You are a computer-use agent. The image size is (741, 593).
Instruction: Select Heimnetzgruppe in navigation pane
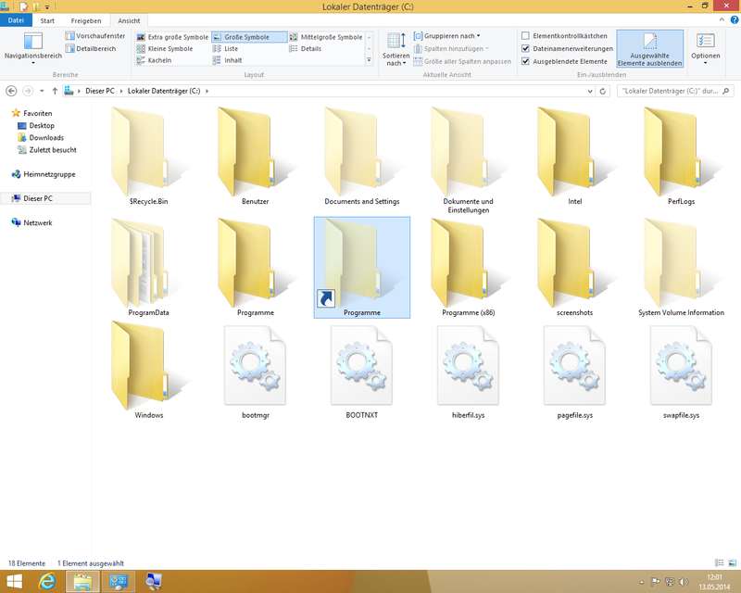tap(43, 174)
